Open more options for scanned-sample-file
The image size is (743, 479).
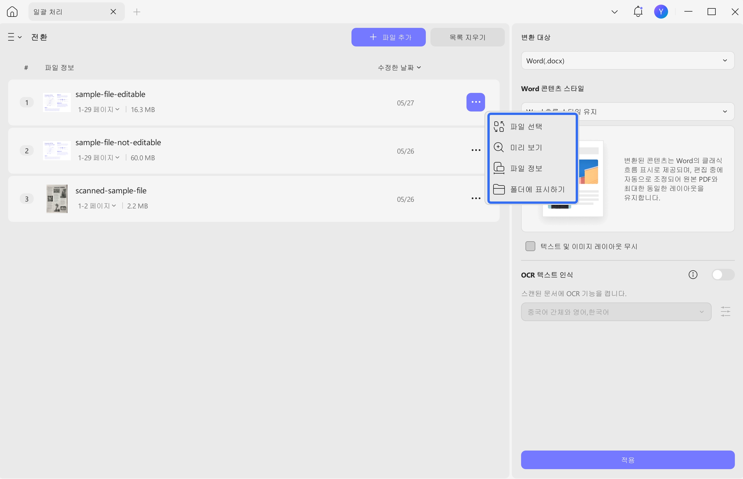[x=476, y=199]
